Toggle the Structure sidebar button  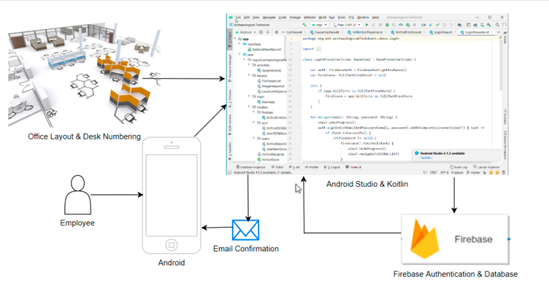pyautogui.click(x=230, y=99)
